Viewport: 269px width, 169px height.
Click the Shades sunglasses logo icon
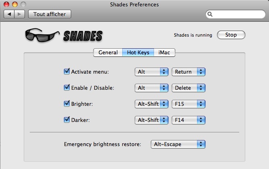click(40, 35)
